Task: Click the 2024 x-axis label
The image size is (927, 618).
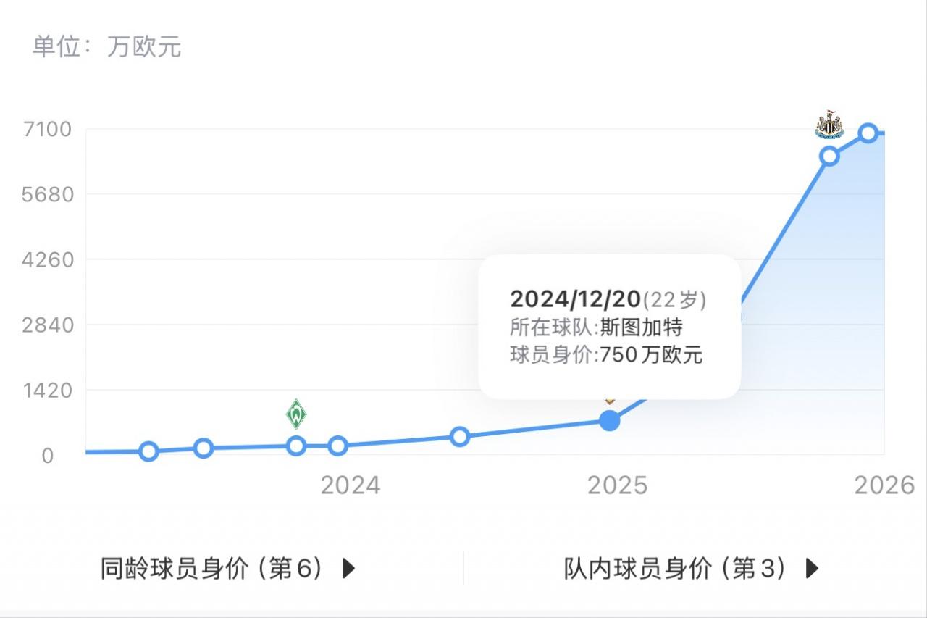Action: coord(351,485)
